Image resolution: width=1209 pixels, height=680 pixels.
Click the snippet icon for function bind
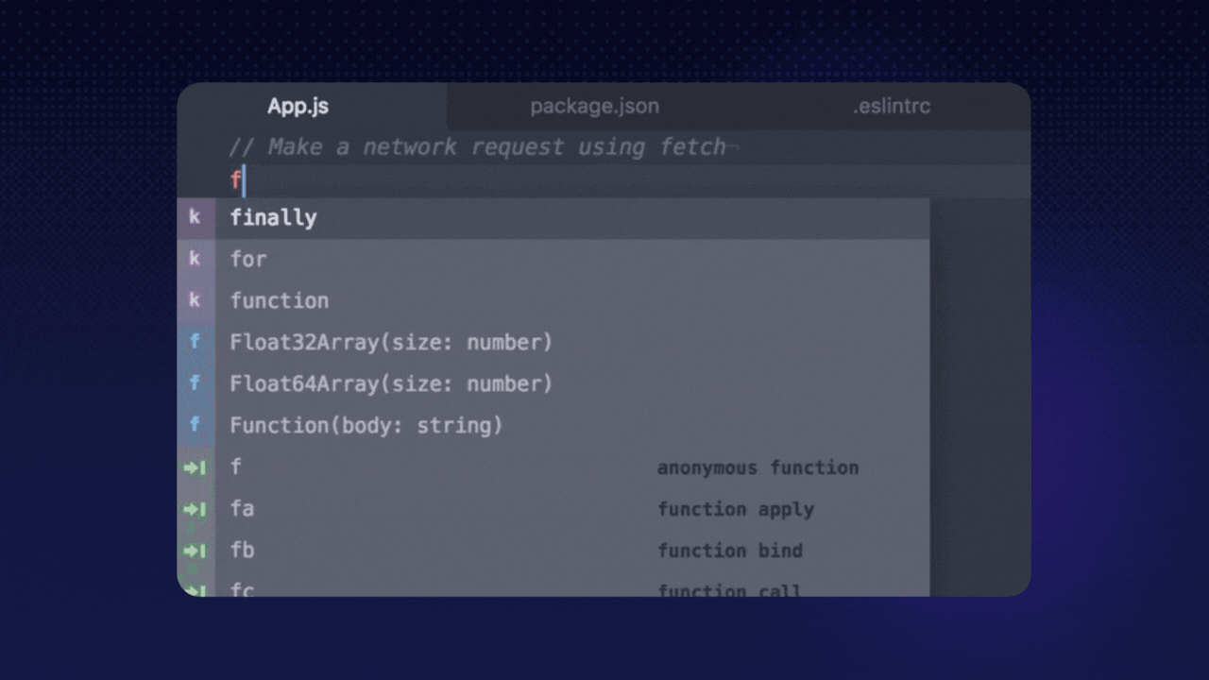(x=196, y=550)
